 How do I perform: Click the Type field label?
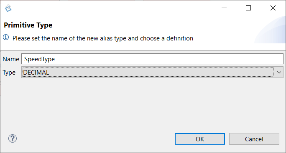point(9,73)
